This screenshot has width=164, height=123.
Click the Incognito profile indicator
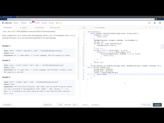[x=158, y=19]
